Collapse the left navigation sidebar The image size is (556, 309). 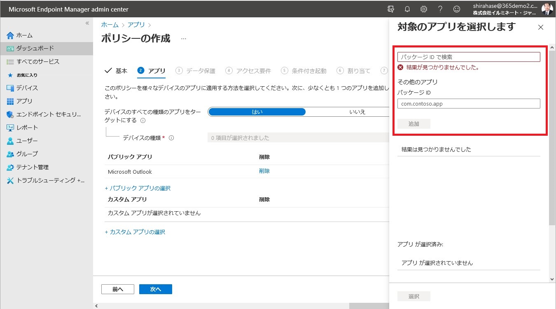click(87, 23)
